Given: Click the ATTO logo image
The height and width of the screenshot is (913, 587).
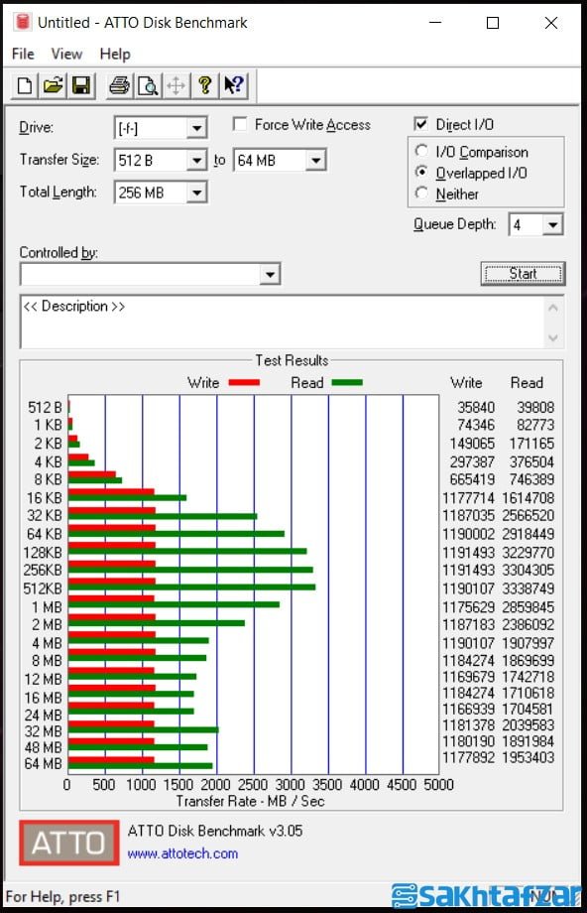Looking at the screenshot, I should click(68, 843).
